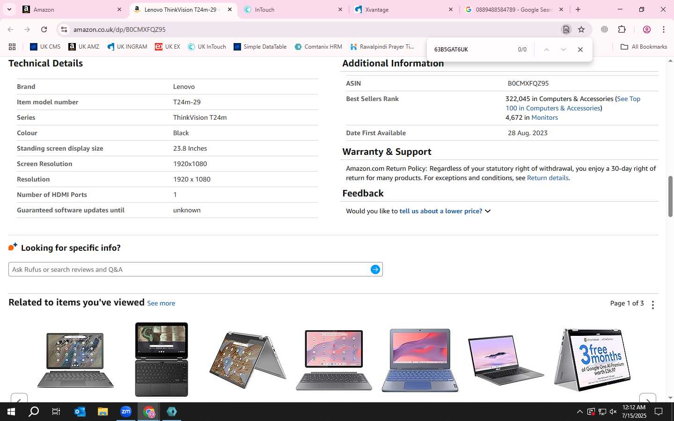The height and width of the screenshot is (421, 674).
Task: Open UK InTouch bookmark
Action: tap(207, 47)
